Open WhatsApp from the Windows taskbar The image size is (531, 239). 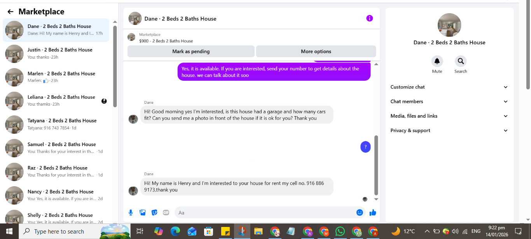click(340, 231)
